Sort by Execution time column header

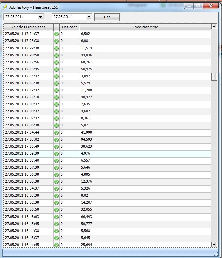[145, 27]
